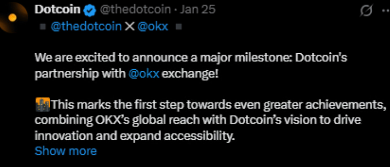Visit the @thedotcoin handle beside the name
Screen dimensions: 390x167
click(x=135, y=10)
